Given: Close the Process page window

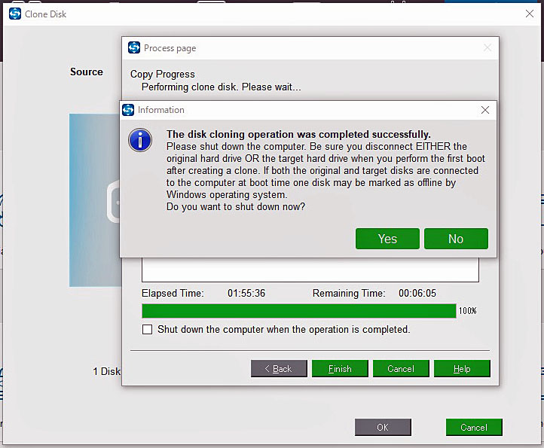Looking at the screenshot, I should (x=487, y=47).
